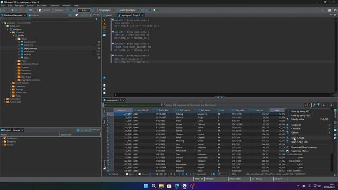The width and height of the screenshot is (338, 190).
Task: Collapse the Schemas folder node
Action: point(11,32)
